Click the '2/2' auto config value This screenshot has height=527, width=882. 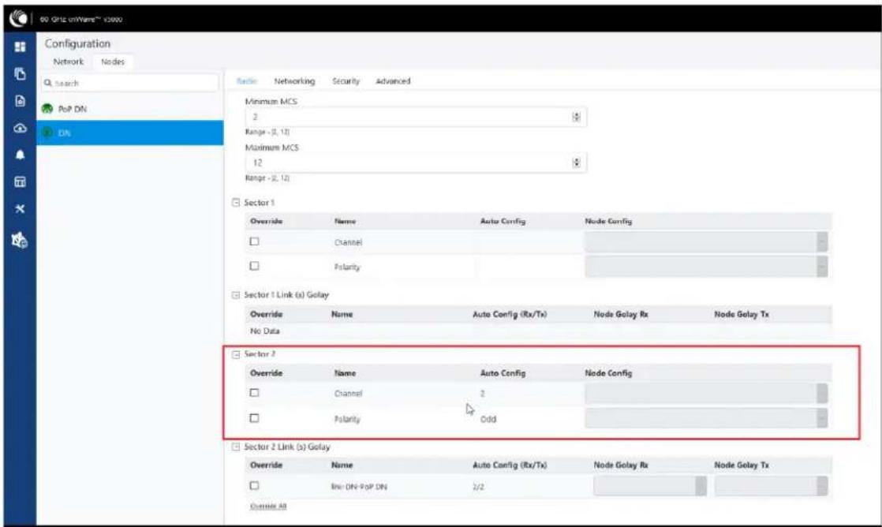(x=478, y=487)
